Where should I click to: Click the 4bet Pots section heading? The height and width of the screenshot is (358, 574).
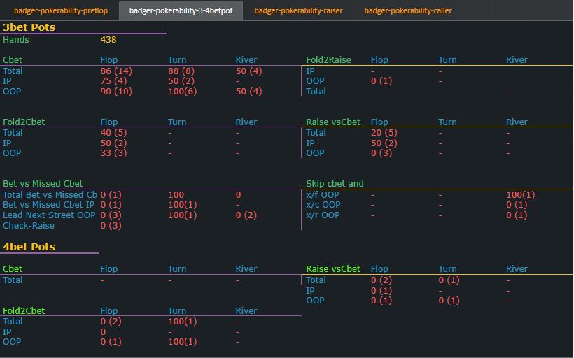tap(29, 247)
